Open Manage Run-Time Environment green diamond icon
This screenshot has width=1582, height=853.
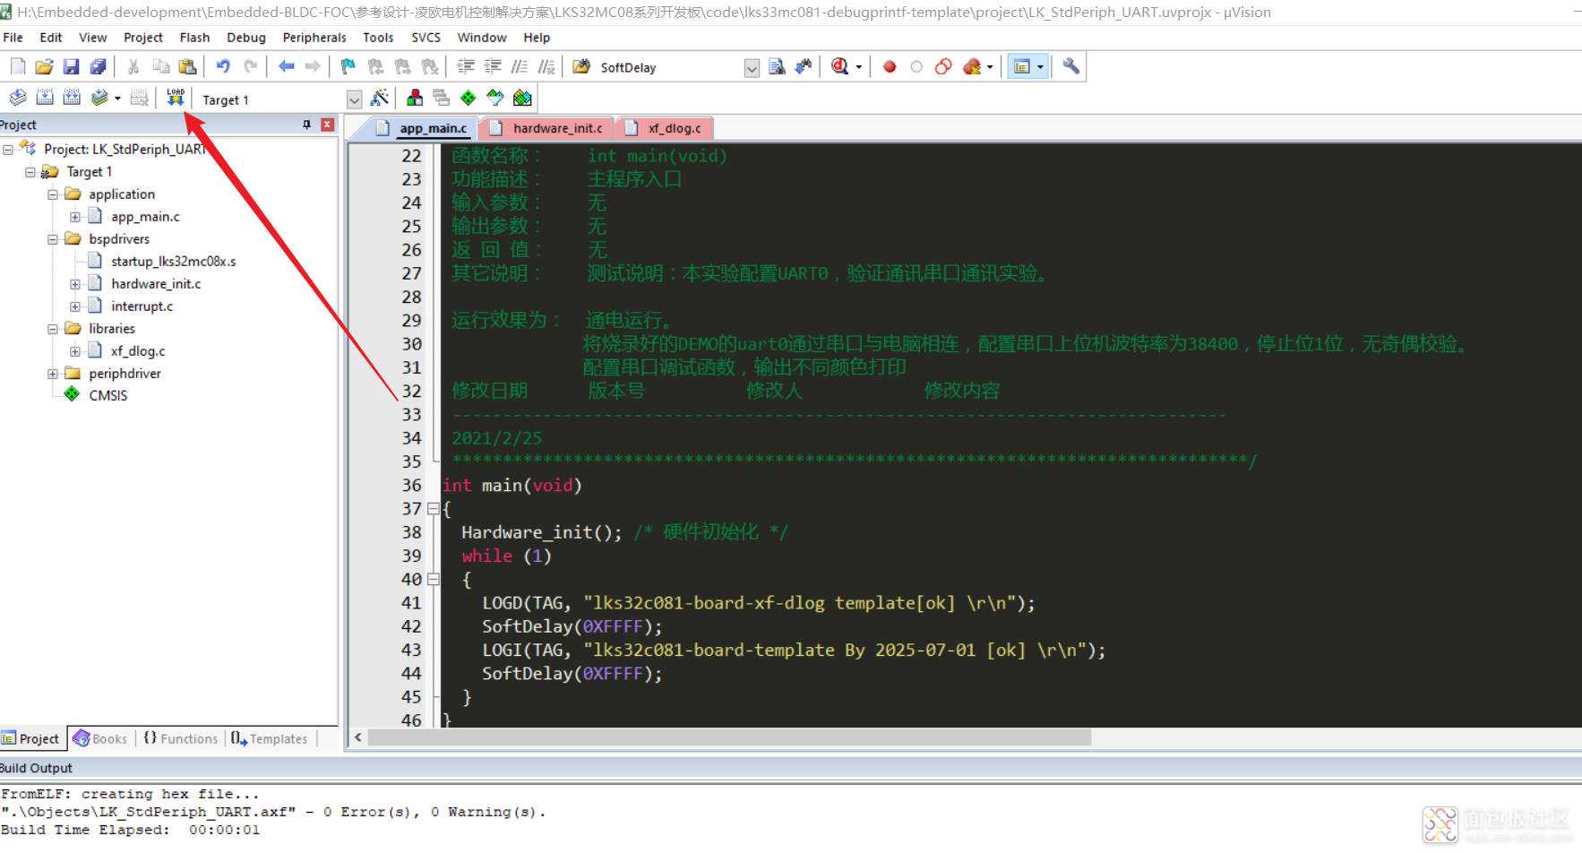(x=468, y=98)
